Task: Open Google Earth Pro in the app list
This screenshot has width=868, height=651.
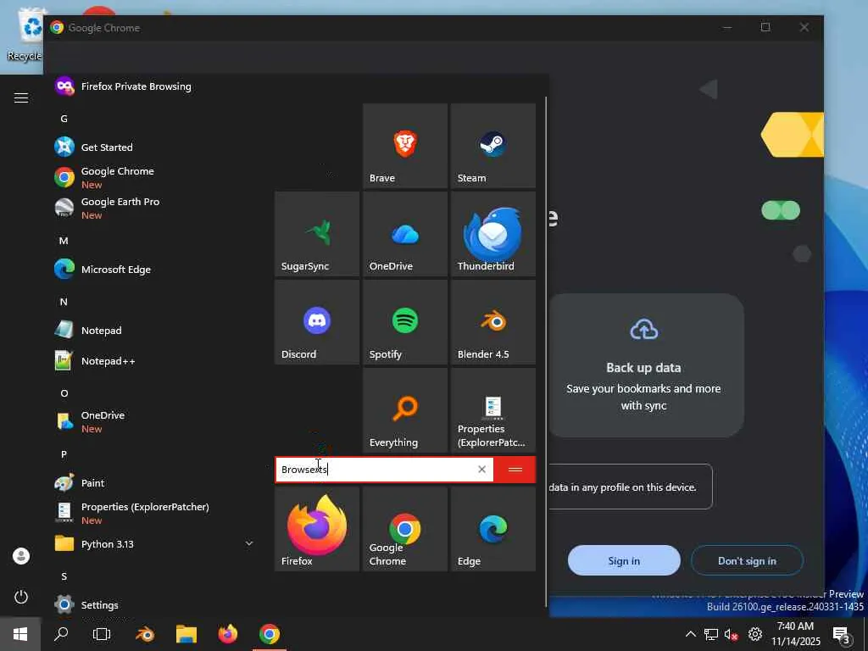Action: click(x=155, y=209)
